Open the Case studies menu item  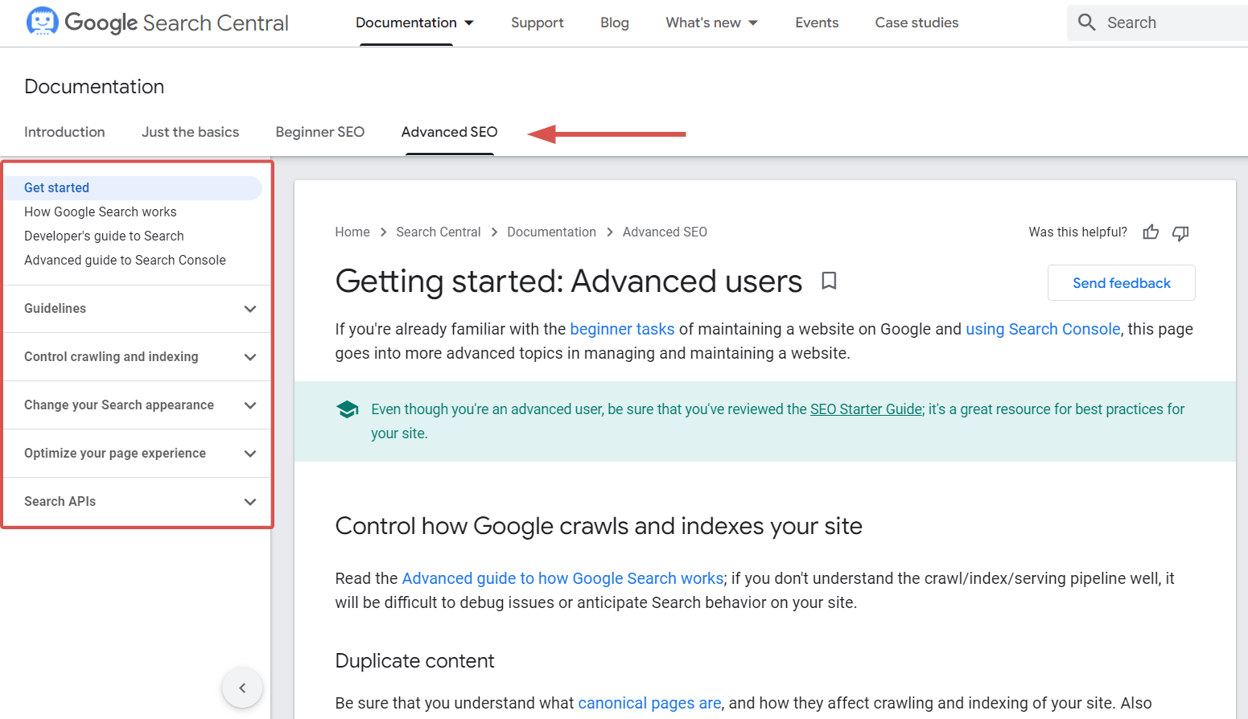tap(916, 23)
